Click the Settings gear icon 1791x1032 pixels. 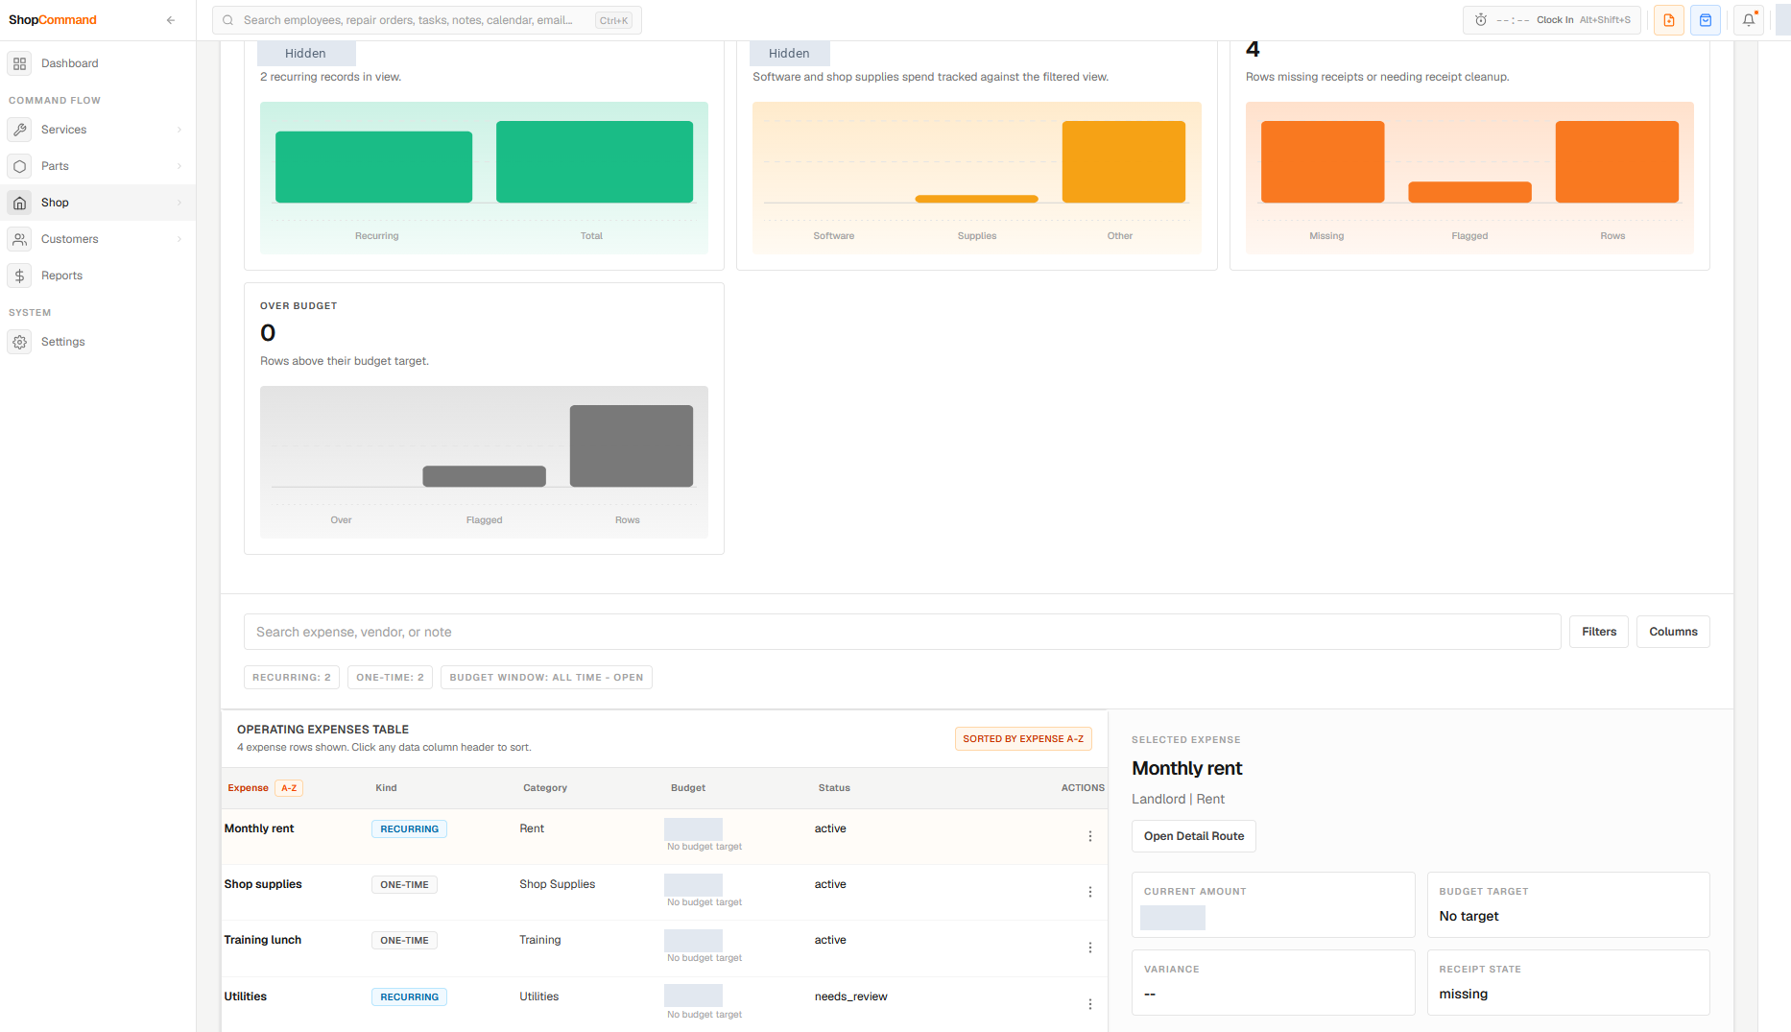click(19, 342)
